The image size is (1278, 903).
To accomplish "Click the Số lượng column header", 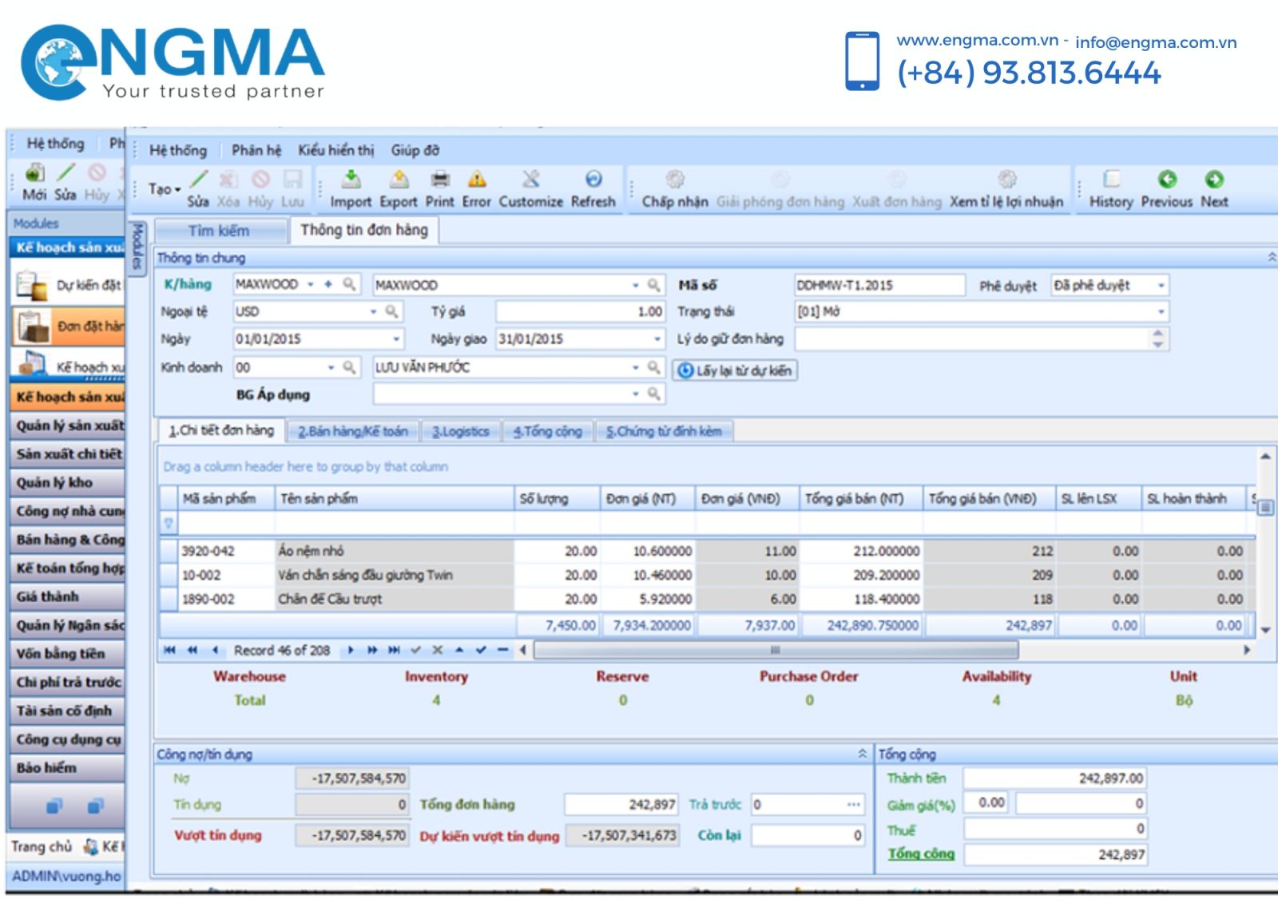I will tap(557, 498).
